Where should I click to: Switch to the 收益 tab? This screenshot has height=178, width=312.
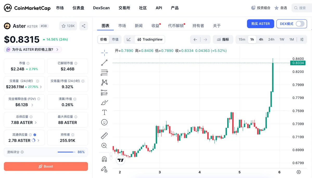click(155, 26)
